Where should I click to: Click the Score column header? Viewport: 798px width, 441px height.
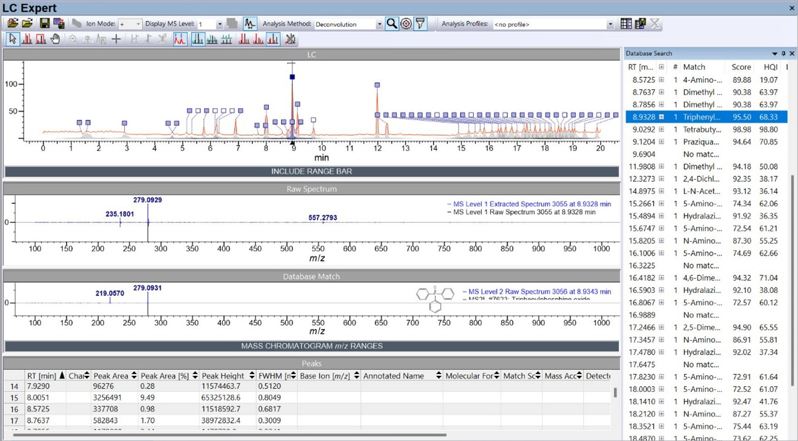click(x=741, y=67)
